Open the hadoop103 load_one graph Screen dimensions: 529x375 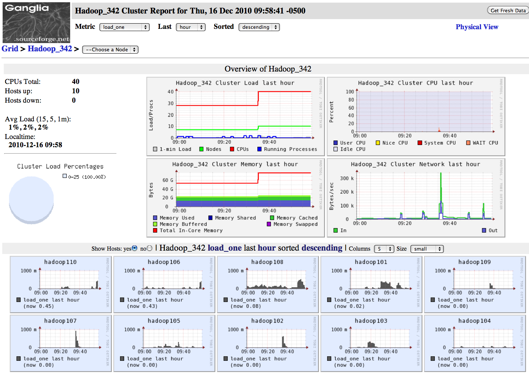point(371,343)
